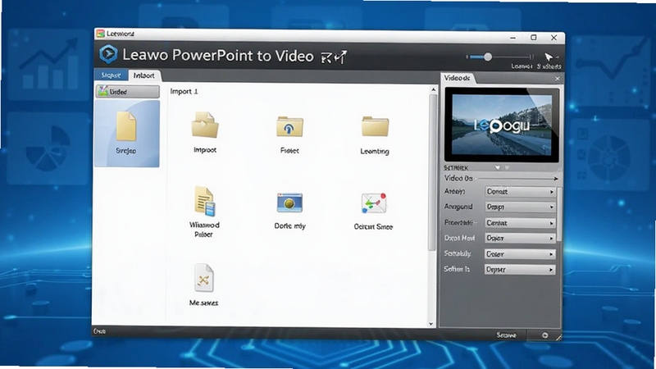Open the Anagonid dropdown
The image size is (656, 369).
520,207
